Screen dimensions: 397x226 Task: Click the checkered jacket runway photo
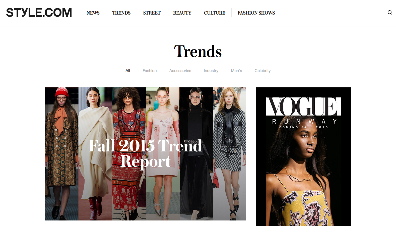(x=229, y=154)
